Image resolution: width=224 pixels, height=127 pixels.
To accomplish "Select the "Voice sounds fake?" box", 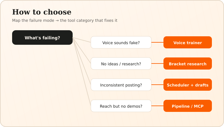I will pyautogui.click(x=121, y=42).
